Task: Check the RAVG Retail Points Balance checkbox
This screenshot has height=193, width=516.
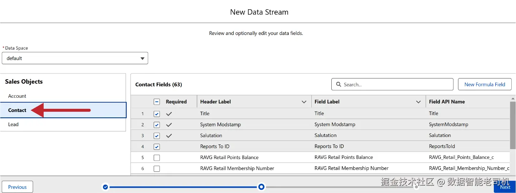Action: [x=157, y=158]
